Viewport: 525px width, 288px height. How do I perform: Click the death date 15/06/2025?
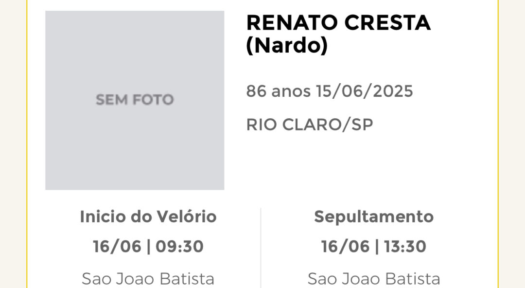click(364, 91)
